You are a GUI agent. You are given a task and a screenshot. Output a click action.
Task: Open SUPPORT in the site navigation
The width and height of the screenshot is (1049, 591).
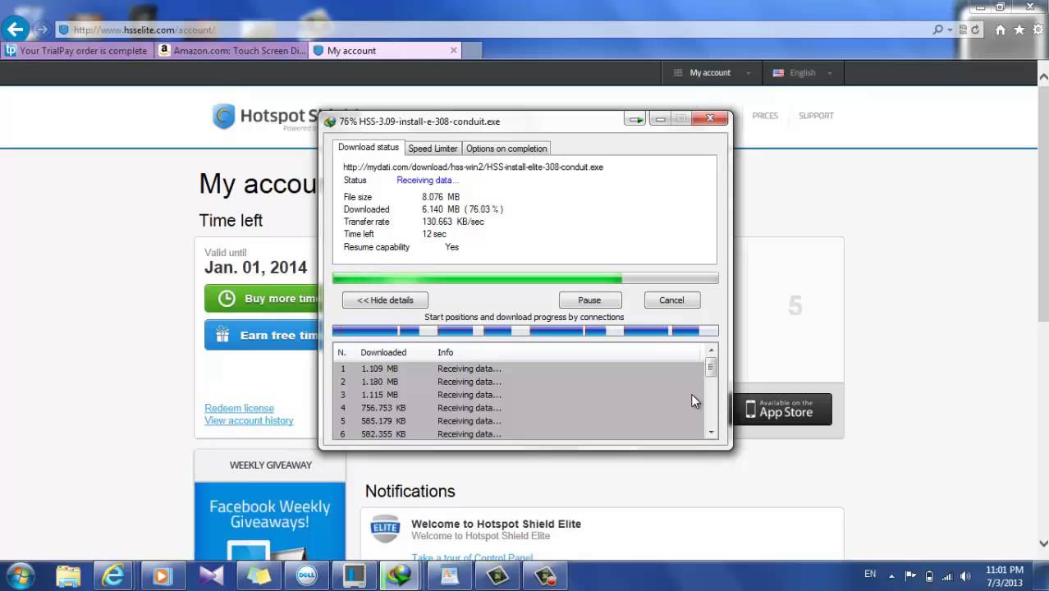pyautogui.click(x=816, y=116)
